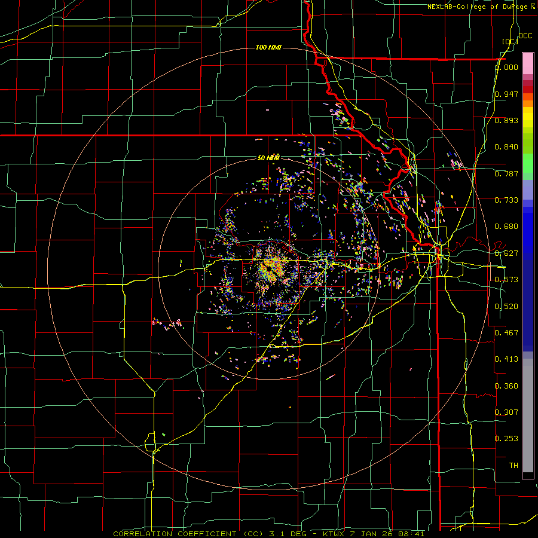Click the TH threshold label on the legend

(513, 466)
